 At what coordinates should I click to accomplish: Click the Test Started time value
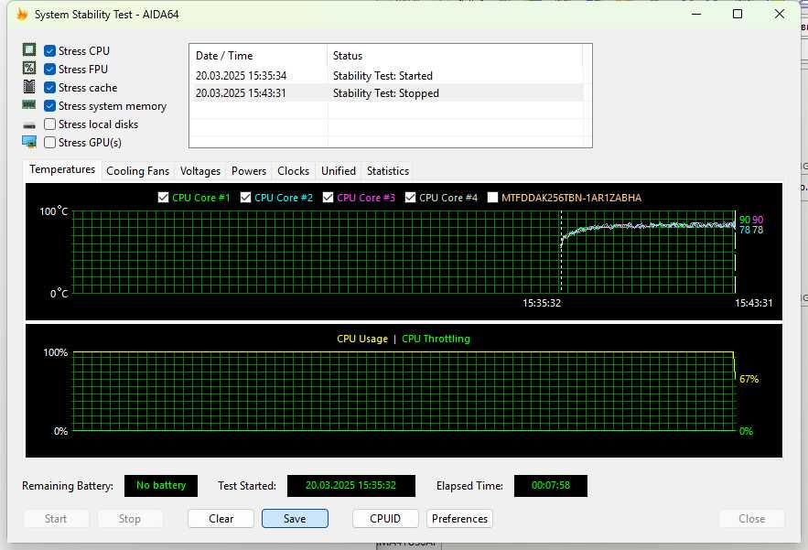point(350,486)
